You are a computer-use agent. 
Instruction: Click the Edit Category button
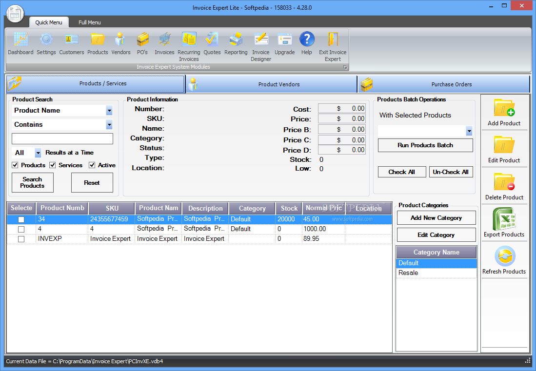(x=436, y=234)
